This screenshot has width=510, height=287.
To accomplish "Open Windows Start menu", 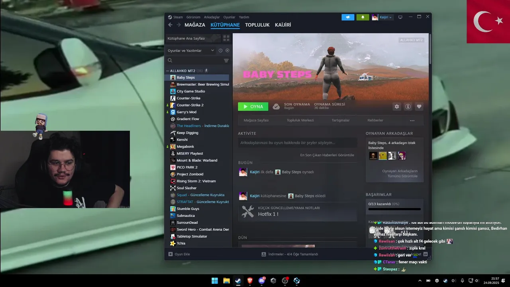I will click(x=215, y=281).
